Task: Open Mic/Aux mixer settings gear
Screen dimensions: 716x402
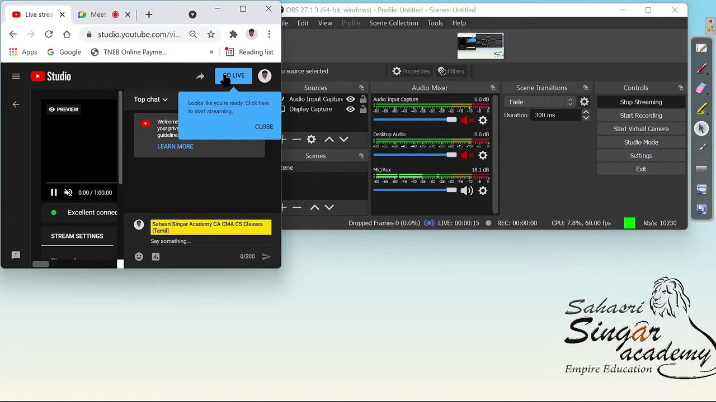Action: coord(483,190)
